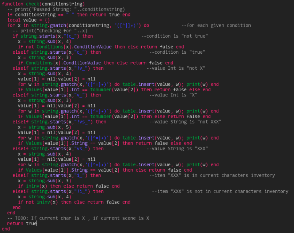Click 'local value = {}' line
The image size is (294, 233).
pyautogui.click(x=29, y=20)
